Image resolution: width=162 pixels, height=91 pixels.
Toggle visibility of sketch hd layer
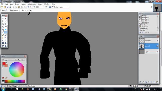(x=157, y=41)
